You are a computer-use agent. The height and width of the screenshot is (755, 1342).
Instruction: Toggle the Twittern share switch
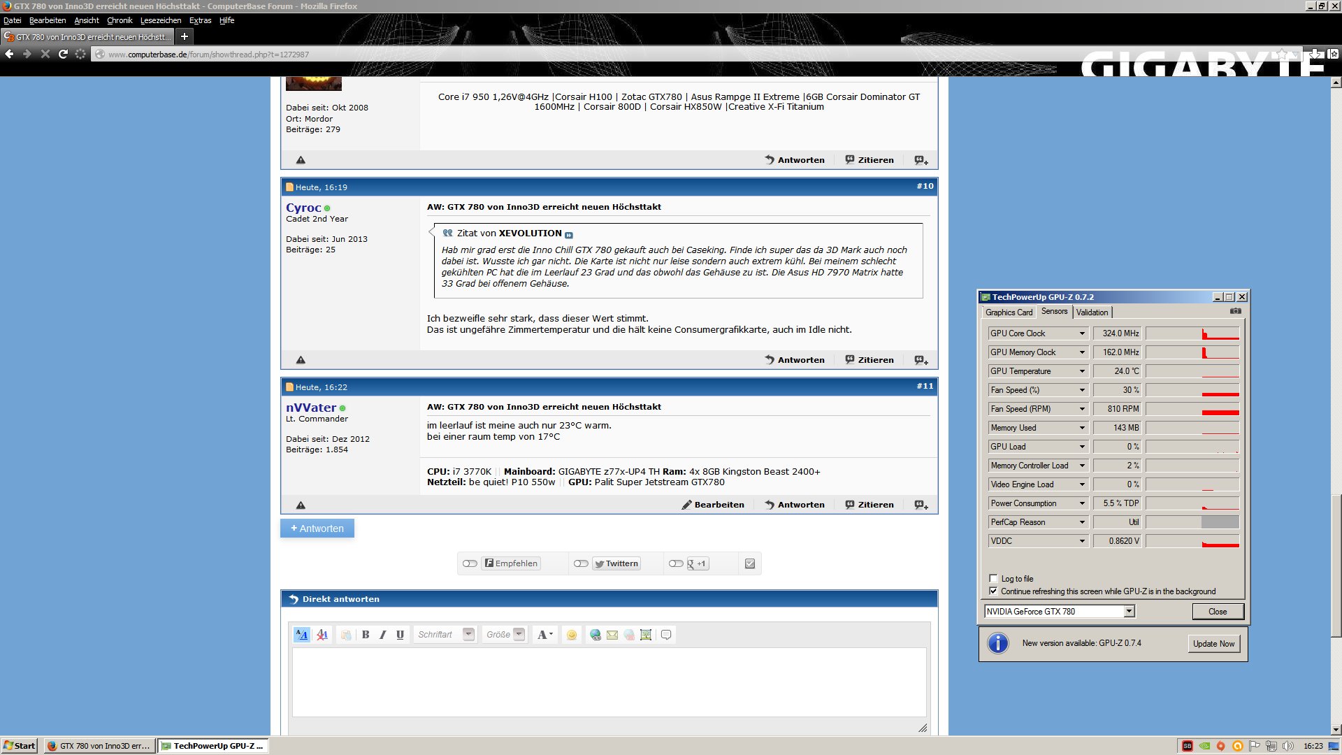click(x=581, y=563)
